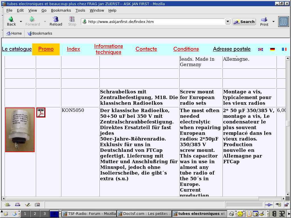Show the desktop icon in the panel

coord(15,214)
